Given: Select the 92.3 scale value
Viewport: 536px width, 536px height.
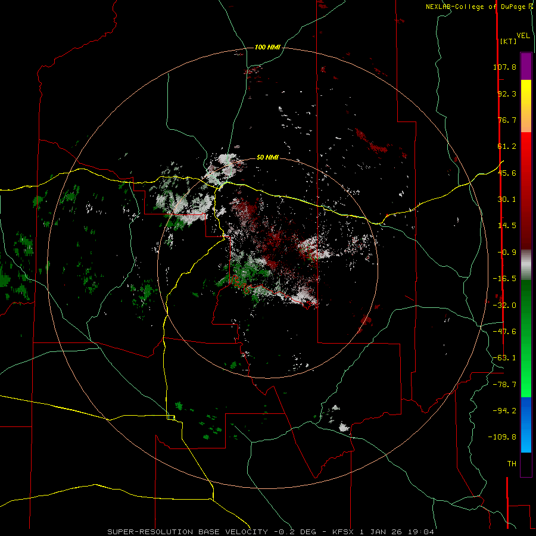Looking at the screenshot, I should pos(507,94).
